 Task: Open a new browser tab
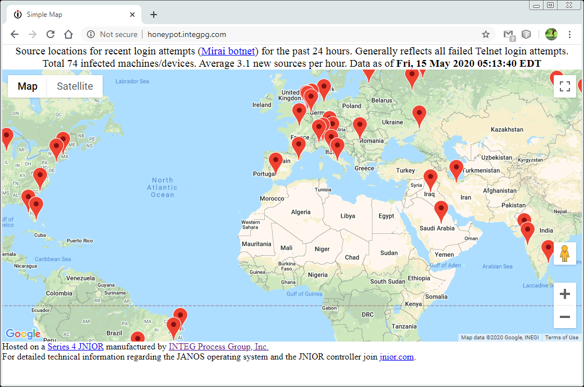[154, 15]
